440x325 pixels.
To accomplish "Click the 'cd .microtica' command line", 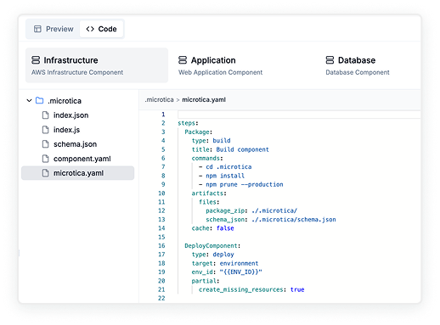I will coord(225,167).
